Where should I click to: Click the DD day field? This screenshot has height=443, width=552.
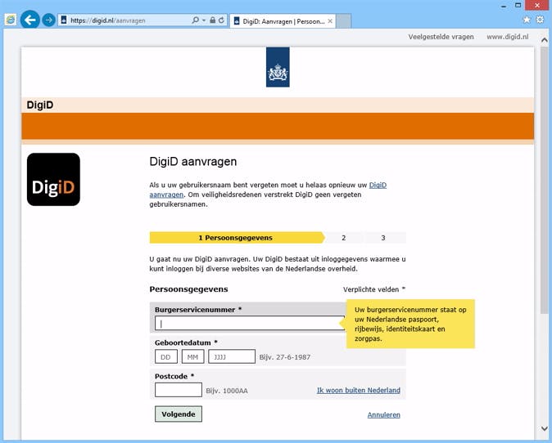165,357
